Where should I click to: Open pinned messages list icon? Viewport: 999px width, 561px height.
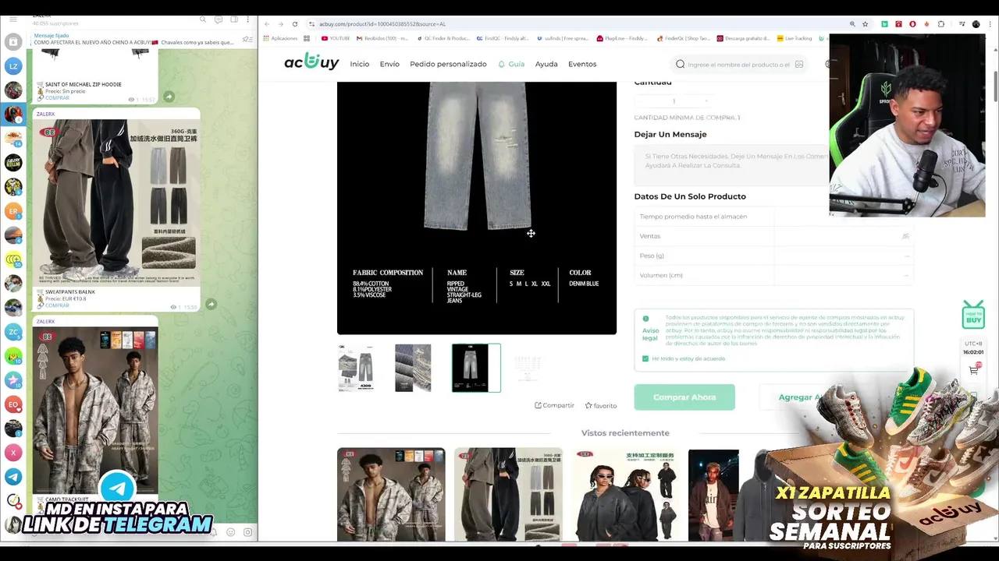pos(247,39)
